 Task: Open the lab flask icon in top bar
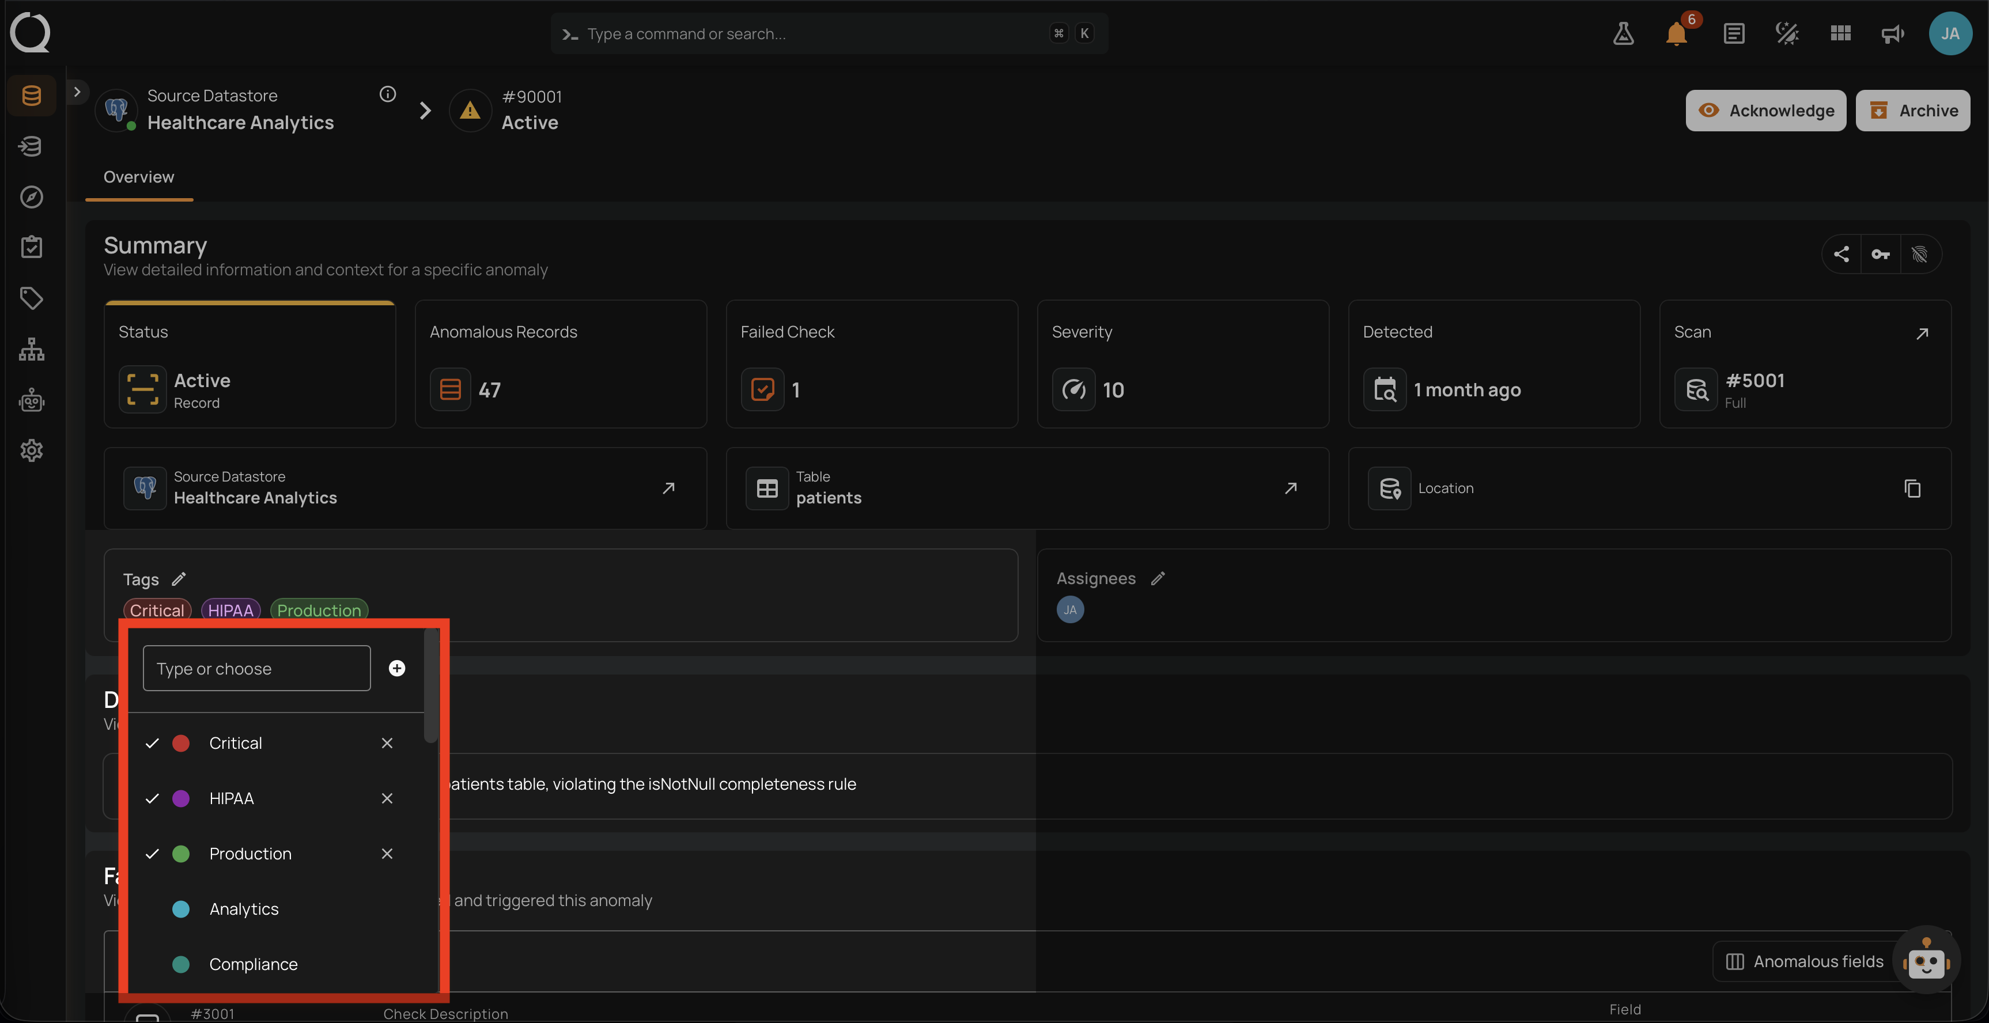(x=1623, y=33)
